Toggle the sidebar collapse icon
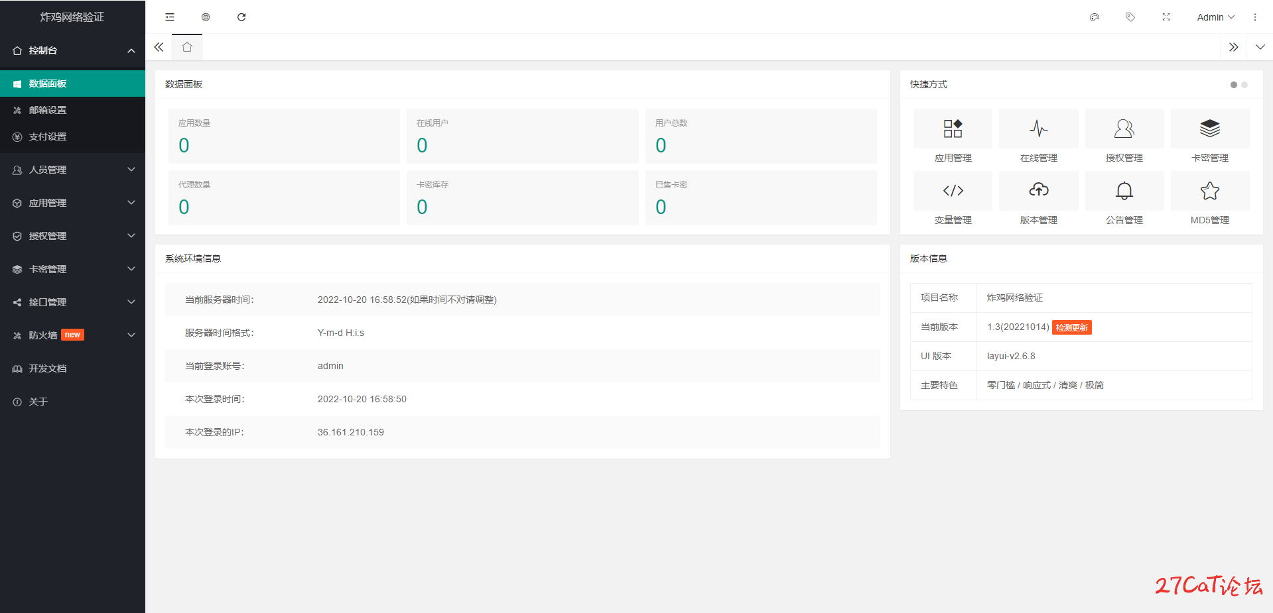Screen dimensions: 1273x613 [170, 17]
